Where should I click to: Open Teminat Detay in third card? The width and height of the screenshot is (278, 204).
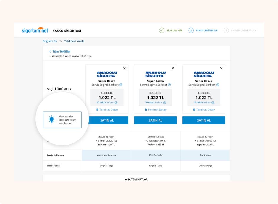[204, 109]
